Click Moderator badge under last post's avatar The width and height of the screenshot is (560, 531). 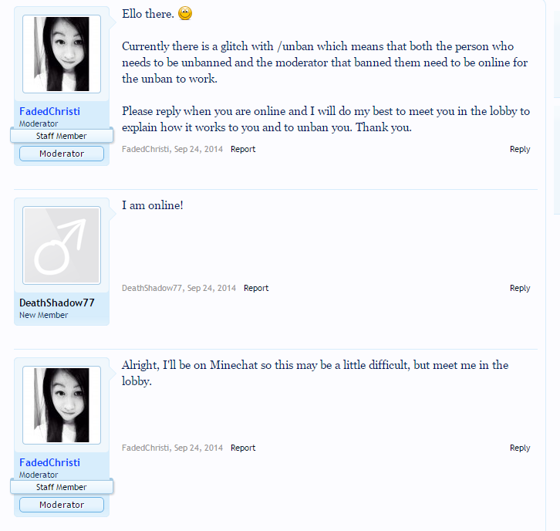(x=62, y=505)
